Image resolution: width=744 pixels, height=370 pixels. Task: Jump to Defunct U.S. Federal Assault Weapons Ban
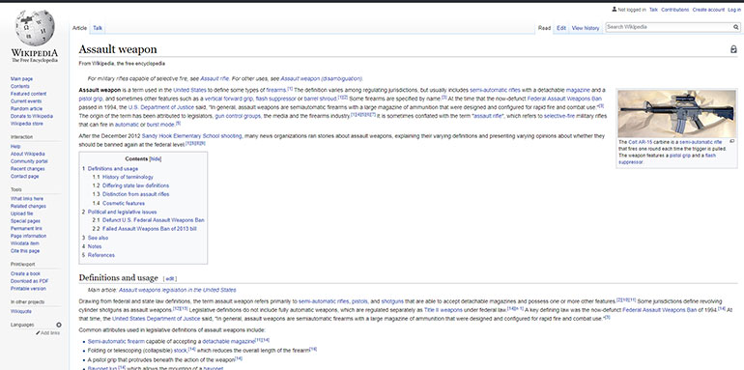tap(154, 220)
